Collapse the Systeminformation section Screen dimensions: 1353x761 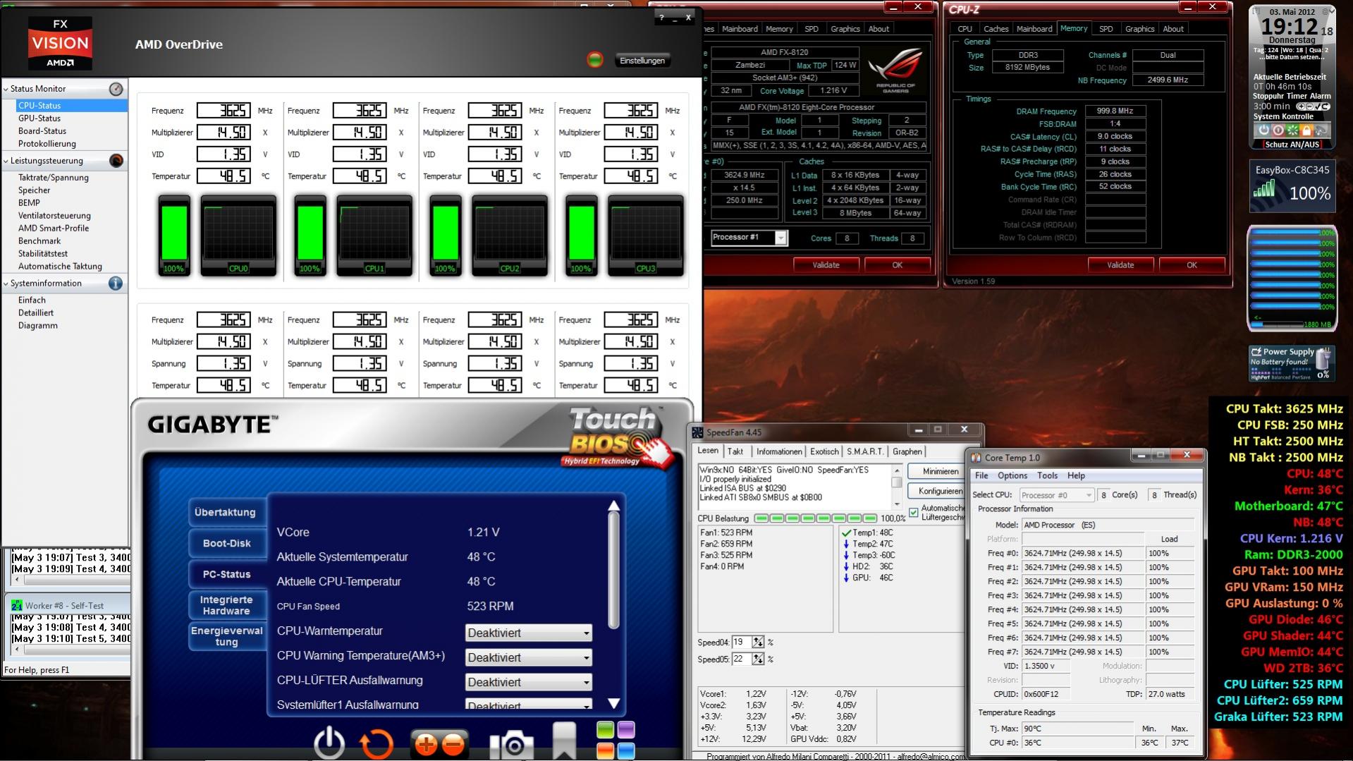[x=6, y=284]
